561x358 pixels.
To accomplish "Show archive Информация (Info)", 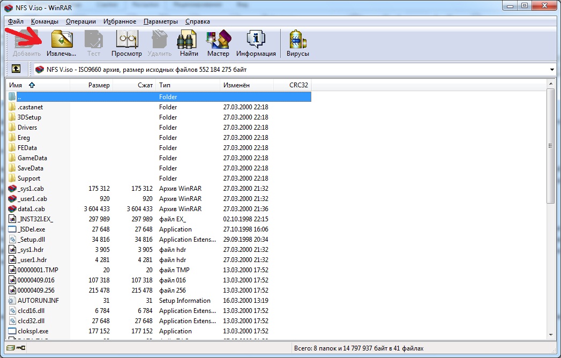I will click(256, 39).
